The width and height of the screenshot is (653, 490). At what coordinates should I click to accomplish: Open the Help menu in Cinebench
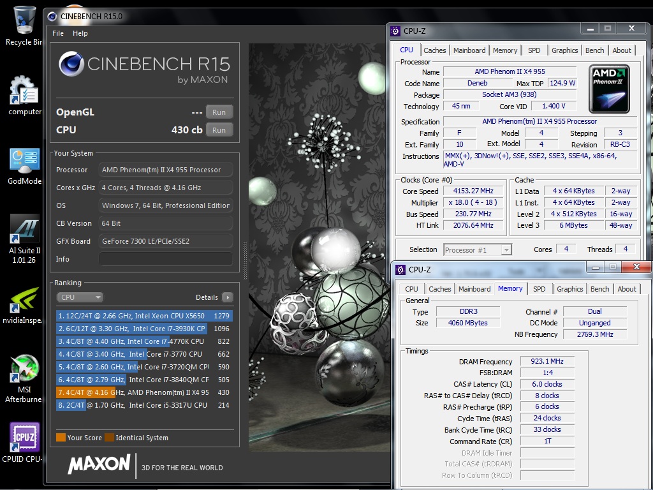tap(80, 33)
